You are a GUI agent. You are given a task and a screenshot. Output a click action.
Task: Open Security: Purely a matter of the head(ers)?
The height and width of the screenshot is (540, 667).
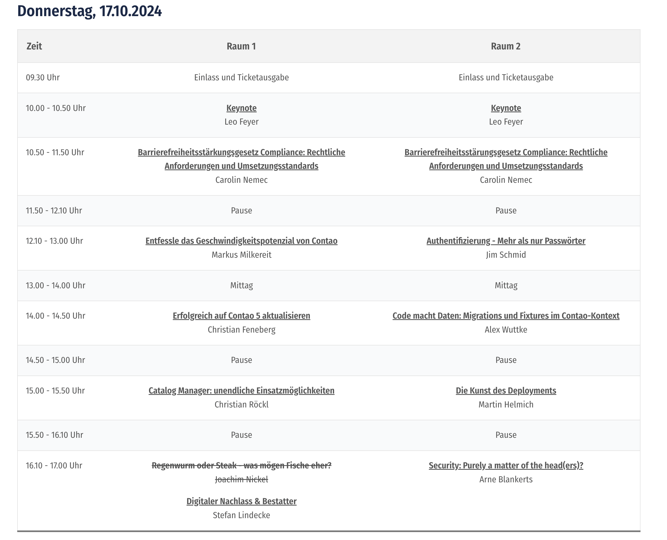point(506,465)
